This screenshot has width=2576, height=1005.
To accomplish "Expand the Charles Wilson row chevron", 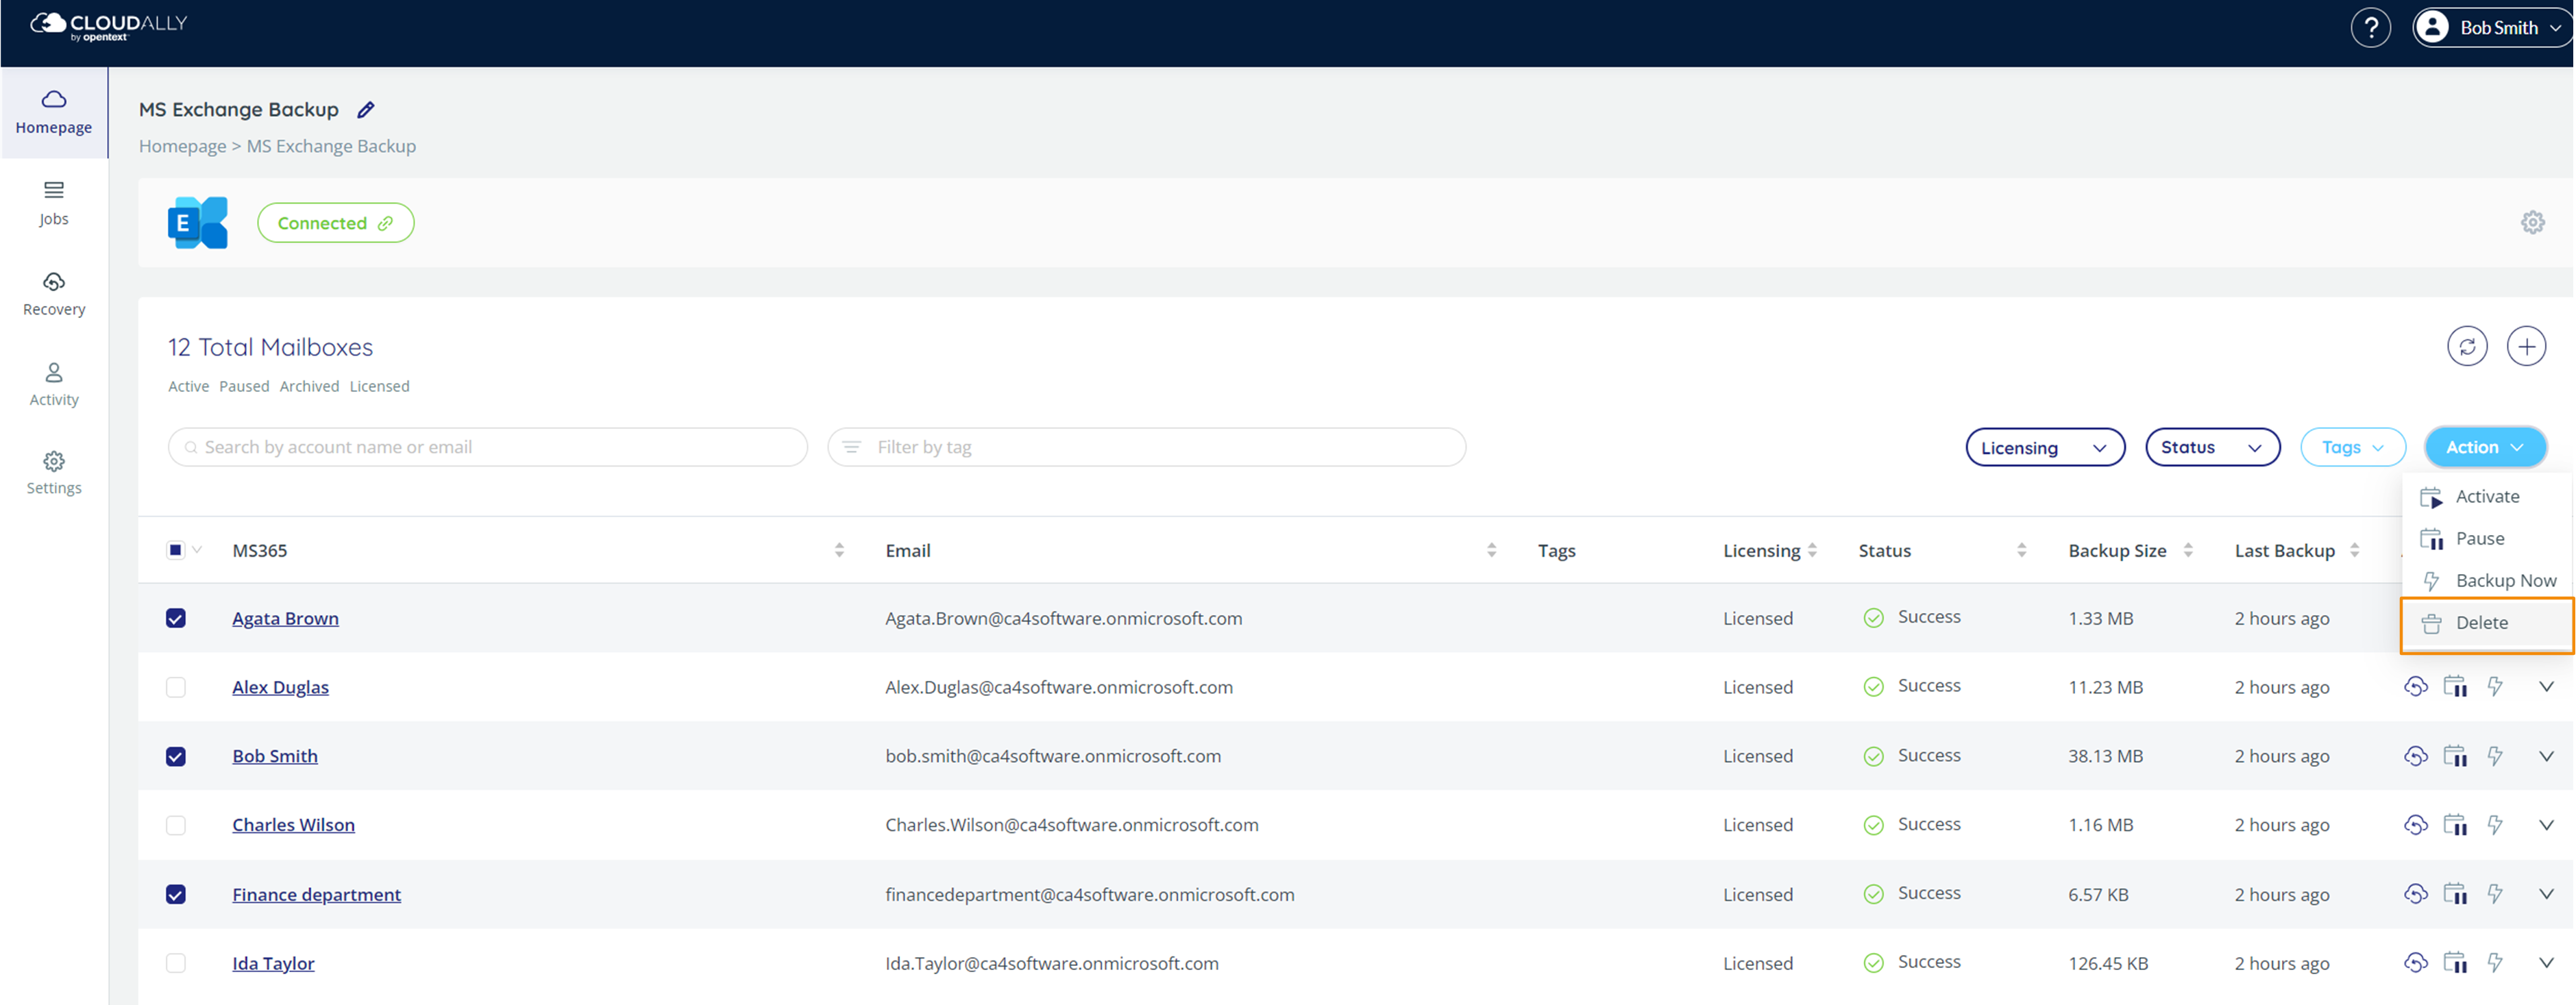I will [x=2546, y=825].
